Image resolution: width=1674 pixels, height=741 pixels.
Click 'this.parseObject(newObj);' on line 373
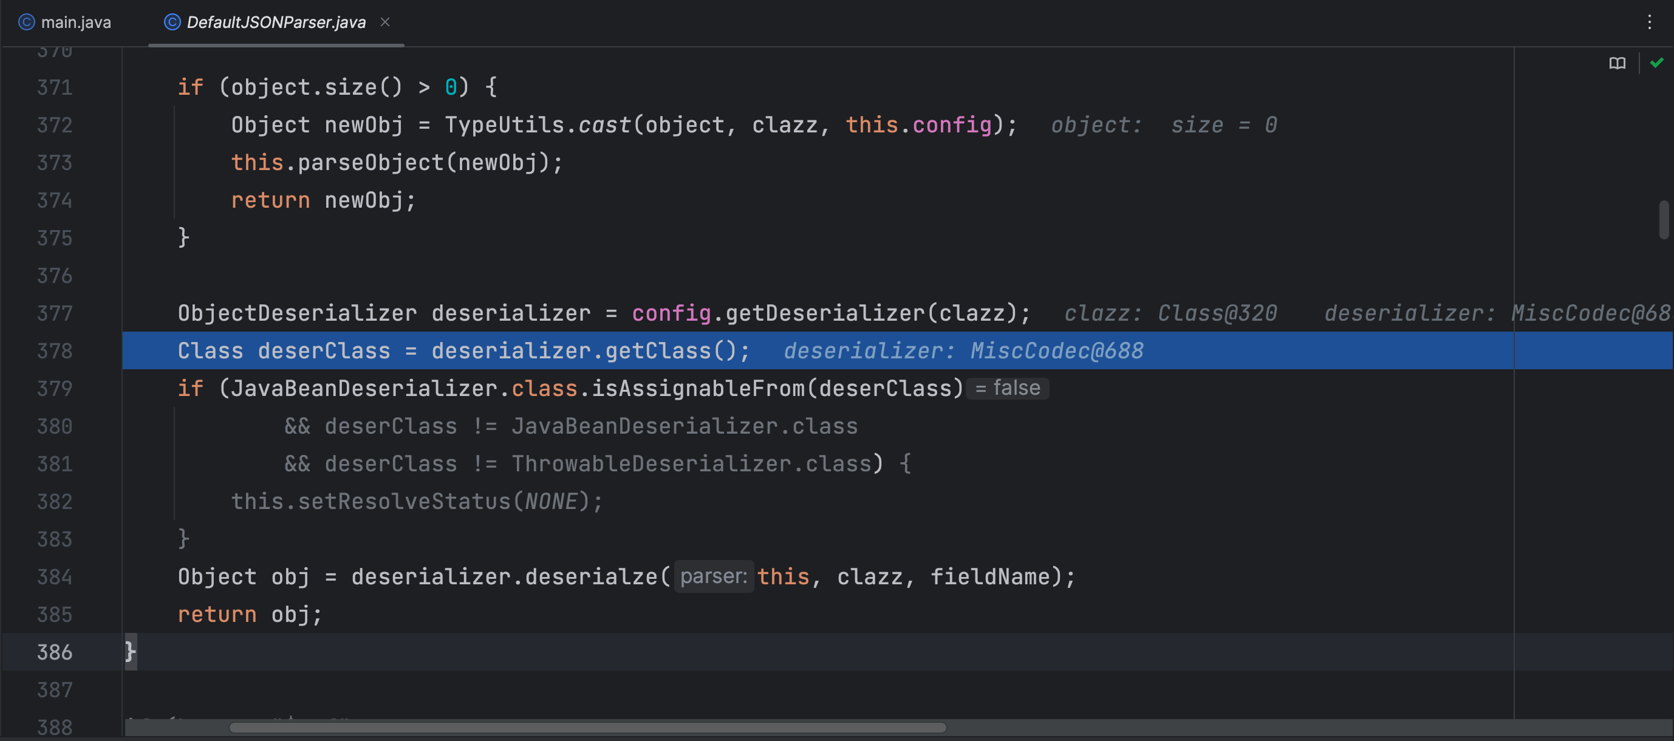pos(397,163)
